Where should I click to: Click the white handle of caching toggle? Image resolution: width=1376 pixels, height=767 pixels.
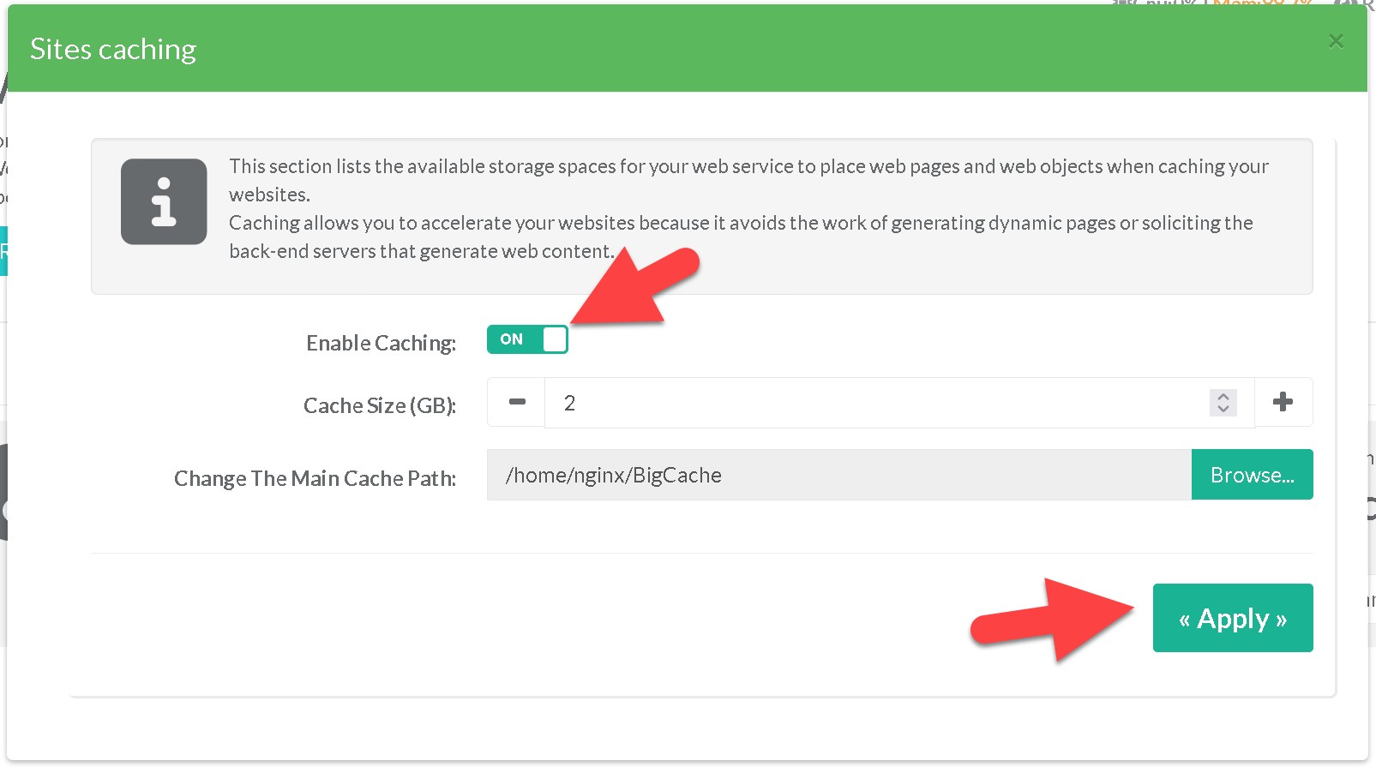pos(555,339)
